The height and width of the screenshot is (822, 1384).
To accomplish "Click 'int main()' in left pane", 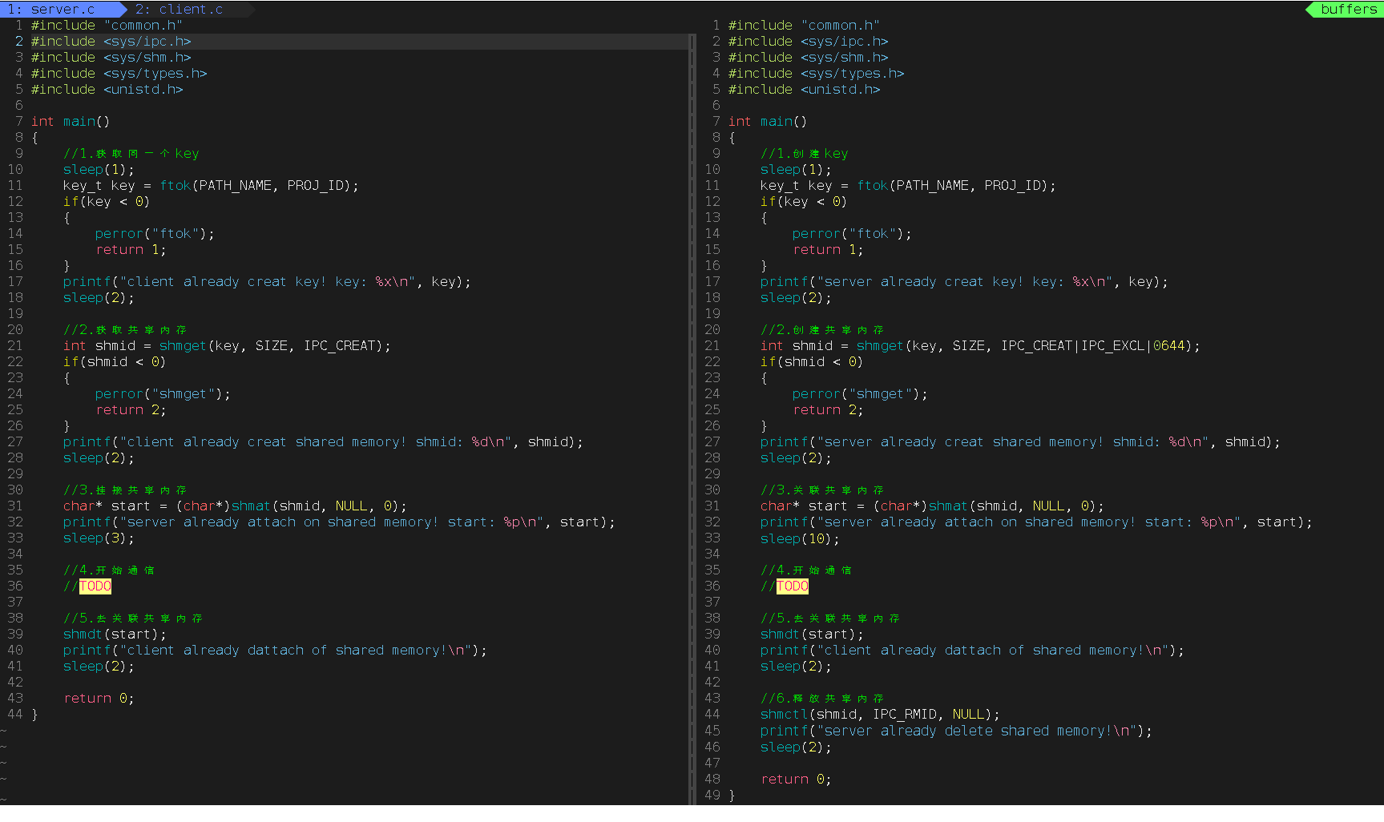I will point(71,121).
